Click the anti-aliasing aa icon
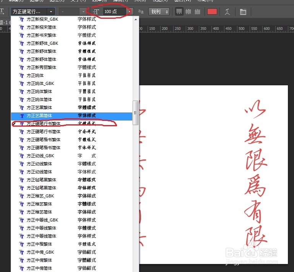294x272 pixels. (141, 11)
